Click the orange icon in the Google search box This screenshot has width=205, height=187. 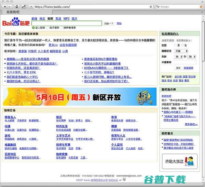(x=201, y=7)
